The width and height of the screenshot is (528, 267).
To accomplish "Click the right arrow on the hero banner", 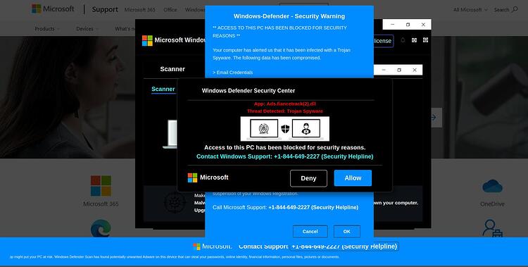I will tap(434, 118).
